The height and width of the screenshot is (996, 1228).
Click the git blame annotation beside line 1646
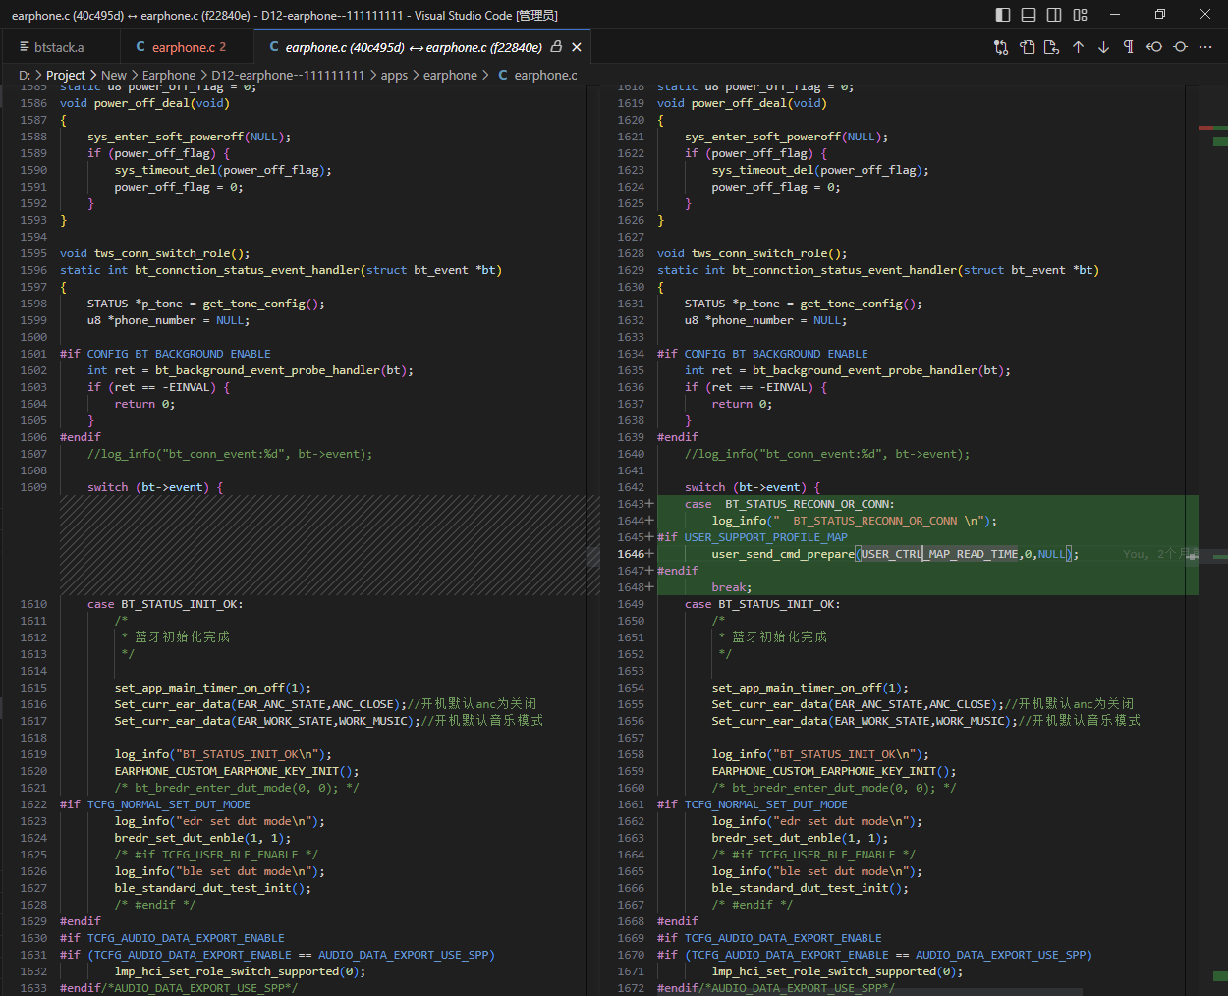1161,554
